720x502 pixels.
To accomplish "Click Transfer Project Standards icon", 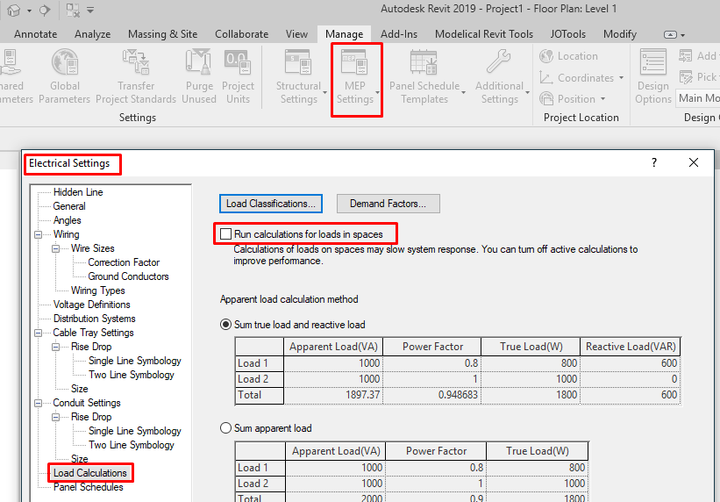I will coord(136,61).
